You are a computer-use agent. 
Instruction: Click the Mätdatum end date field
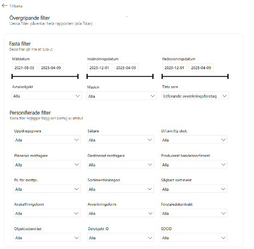pyautogui.click(x=51, y=67)
